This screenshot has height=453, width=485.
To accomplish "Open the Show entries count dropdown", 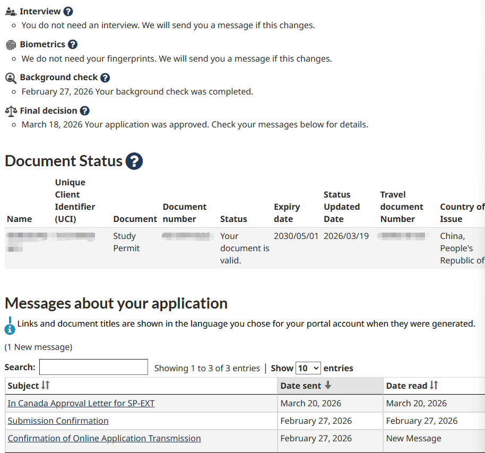I will point(308,368).
